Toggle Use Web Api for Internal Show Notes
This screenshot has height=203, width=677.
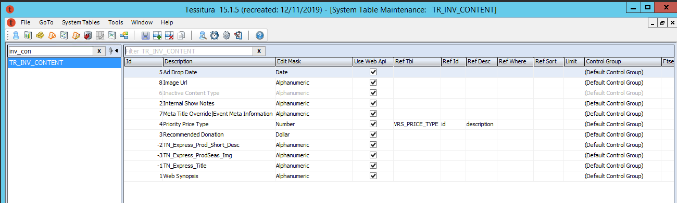(x=373, y=103)
